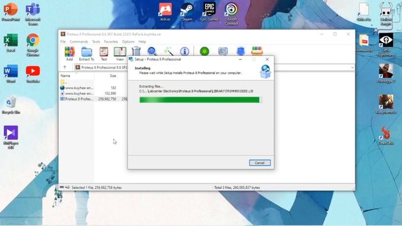Screen dimensions: 402x226
Task: Click the SFX icon in WinRAR toolbar
Action: (257, 51)
